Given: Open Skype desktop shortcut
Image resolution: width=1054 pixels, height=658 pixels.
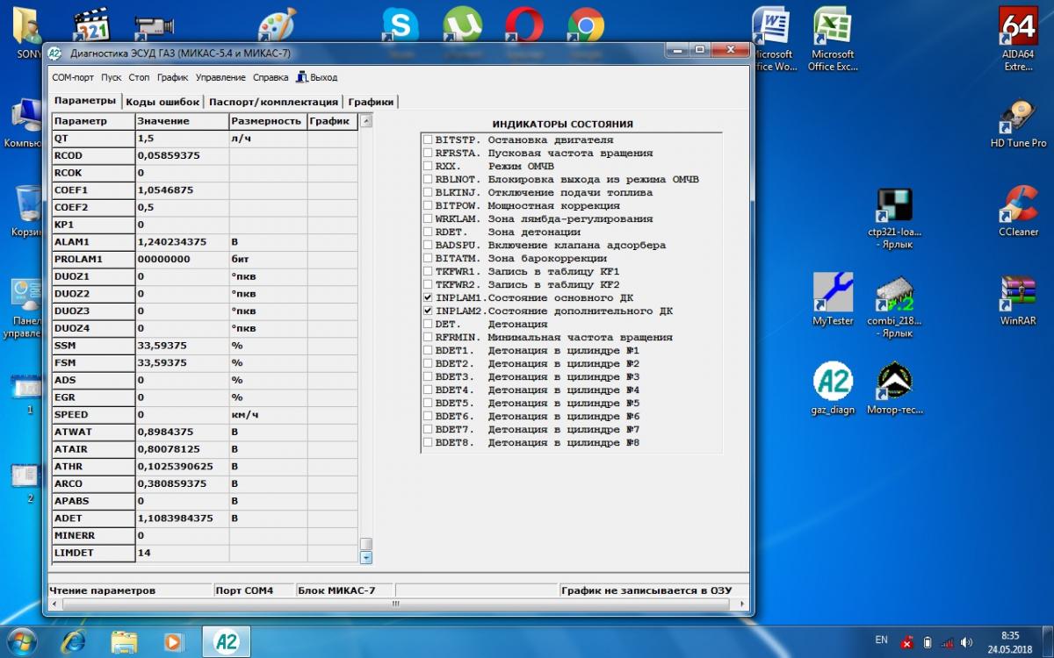Looking at the screenshot, I should (x=401, y=25).
